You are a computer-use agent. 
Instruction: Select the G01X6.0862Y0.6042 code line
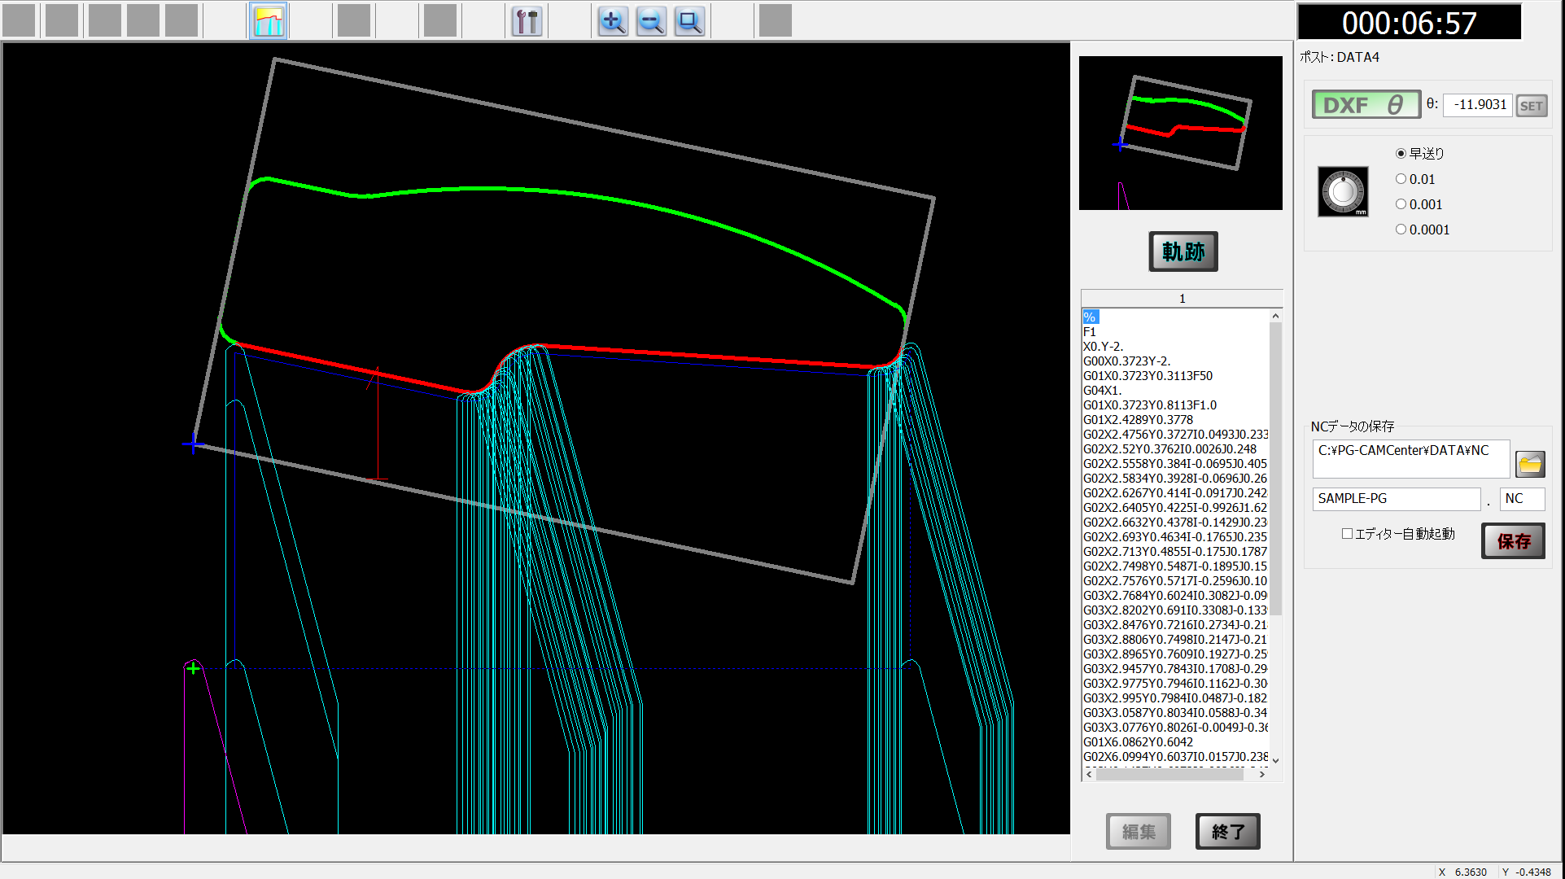click(1138, 742)
